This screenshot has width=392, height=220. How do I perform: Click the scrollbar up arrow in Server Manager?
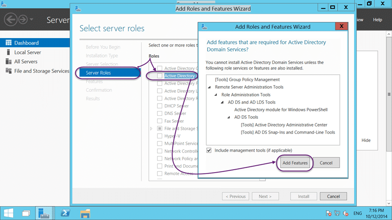[389, 34]
